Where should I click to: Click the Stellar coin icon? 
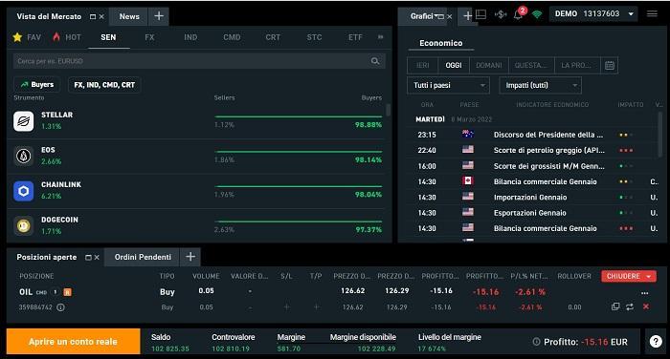[24, 121]
